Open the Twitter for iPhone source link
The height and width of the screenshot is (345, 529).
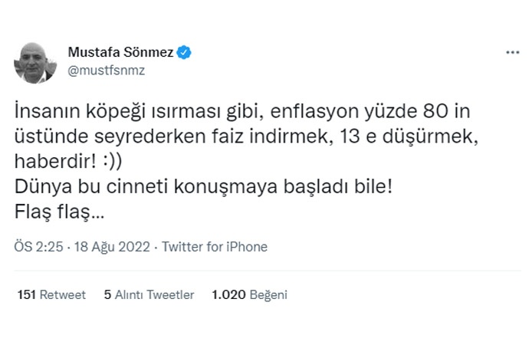(215, 248)
